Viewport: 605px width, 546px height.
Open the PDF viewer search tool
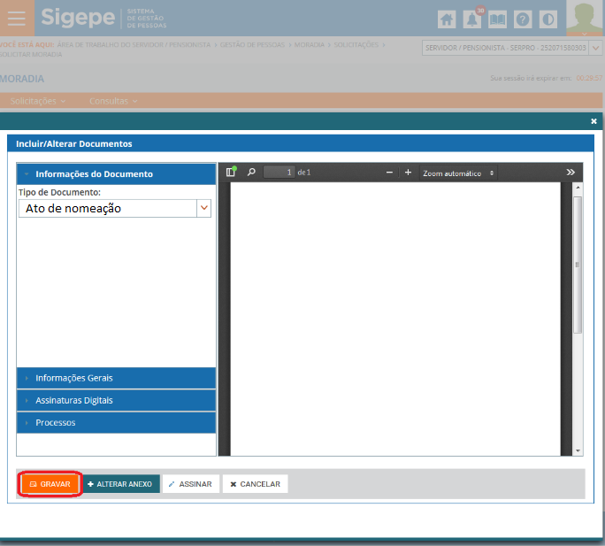pos(251,172)
